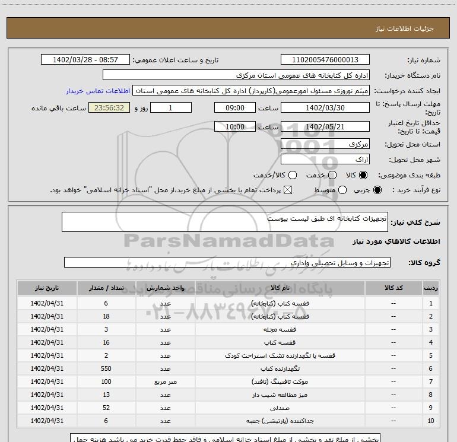457x442 pixels.
Task: Select the قفسه کتاب item in row 4
Action: tap(280, 343)
